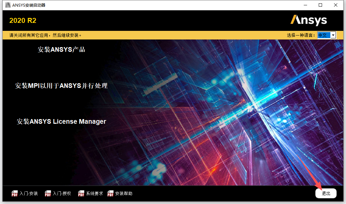Click the yellow warning bar message
346x204 pixels.
pyautogui.click(x=45, y=34)
